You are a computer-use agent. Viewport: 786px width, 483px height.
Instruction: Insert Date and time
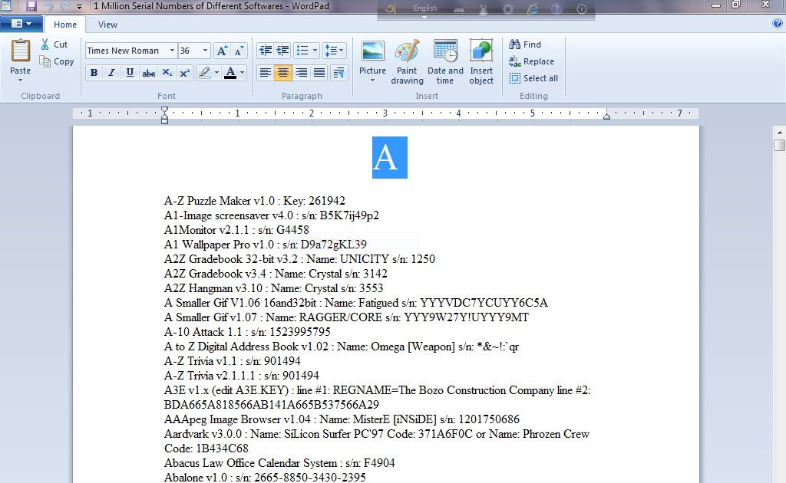click(445, 62)
